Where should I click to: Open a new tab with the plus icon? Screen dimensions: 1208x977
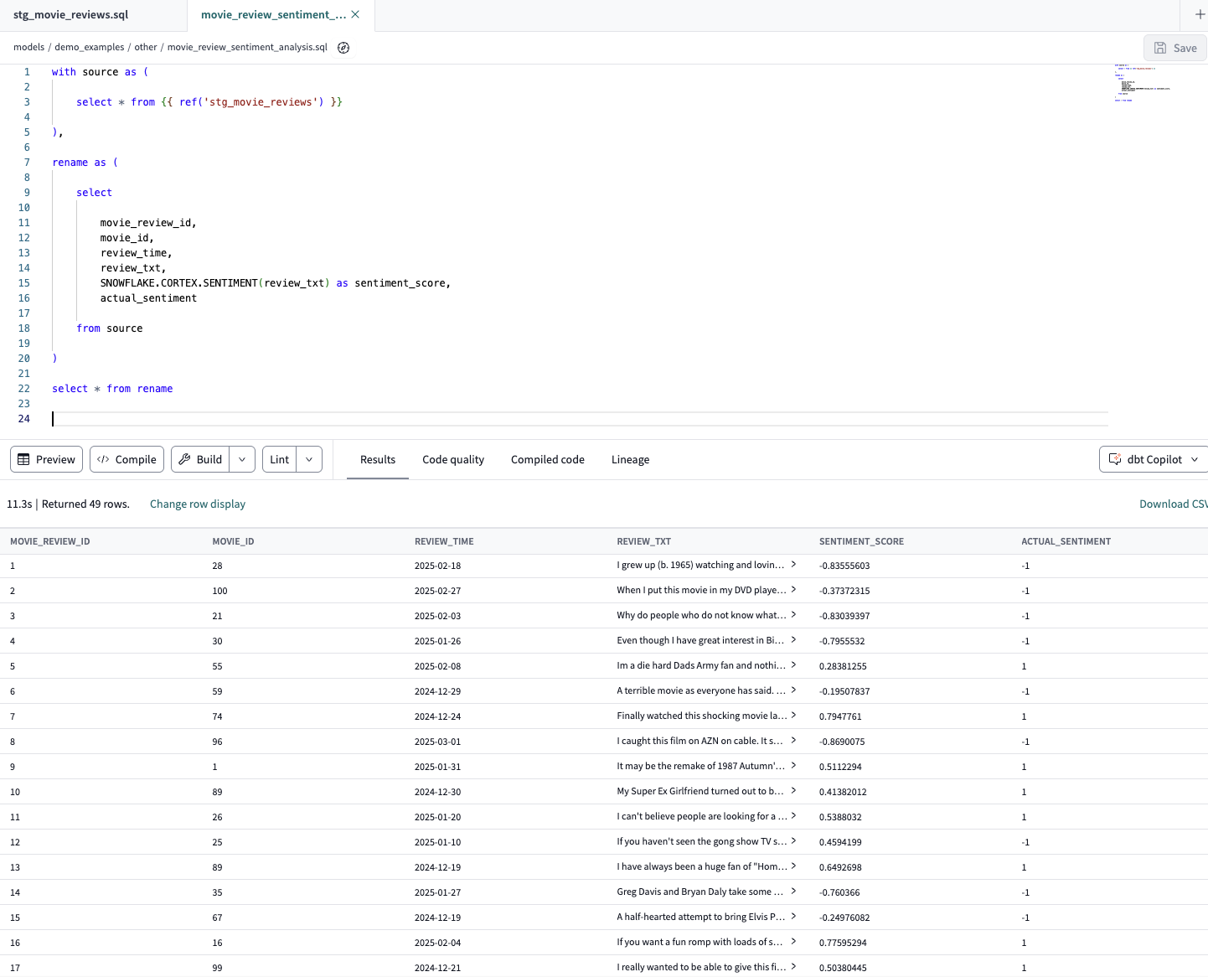(x=1201, y=14)
